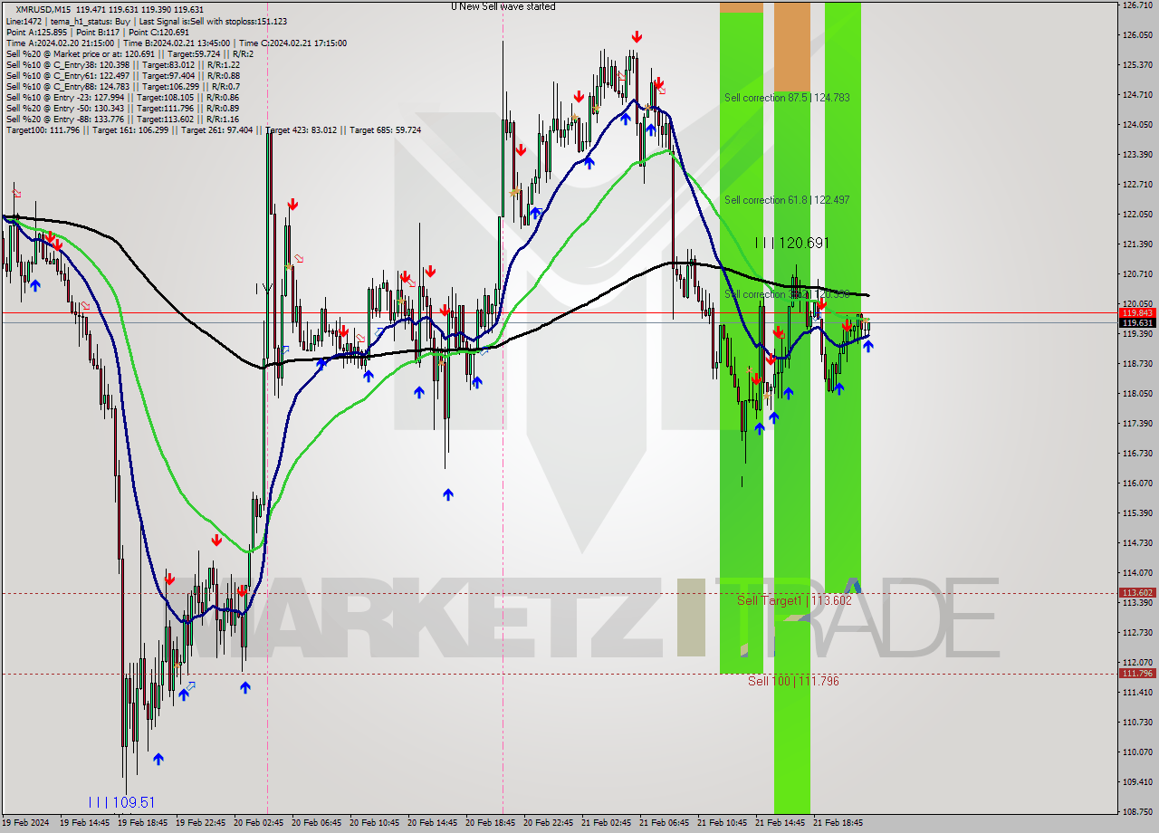This screenshot has width=1159, height=833.
Task: Click the 'Sell %10 @ C_Entry38: 120.398' line
Action: (122, 64)
